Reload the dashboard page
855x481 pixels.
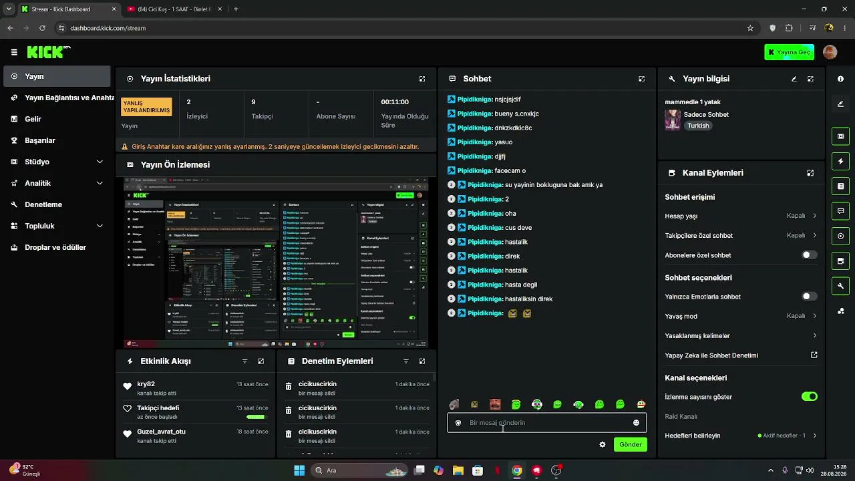tap(42, 28)
